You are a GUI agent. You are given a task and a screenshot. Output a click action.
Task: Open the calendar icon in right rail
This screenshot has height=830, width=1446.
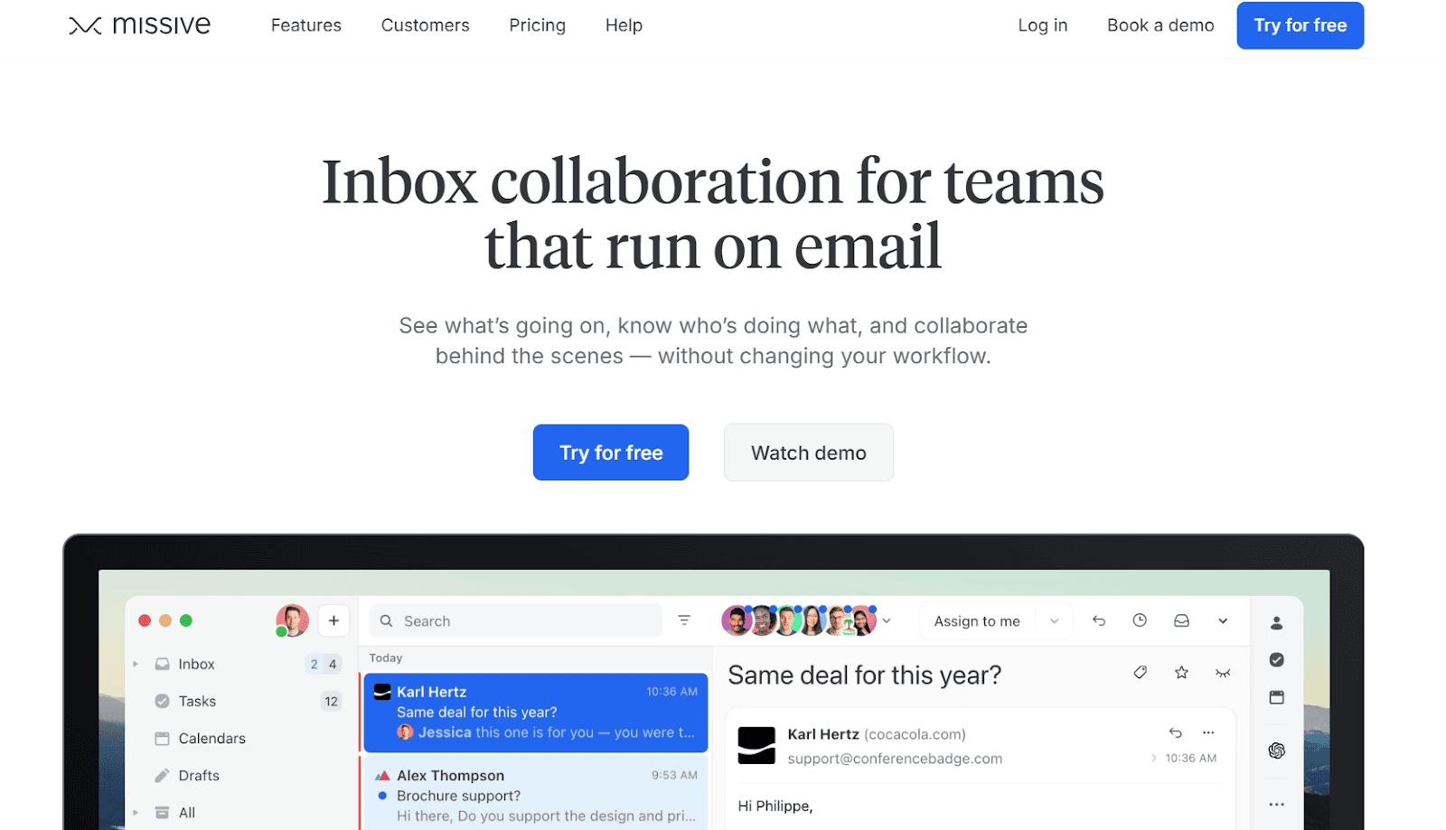tap(1276, 697)
